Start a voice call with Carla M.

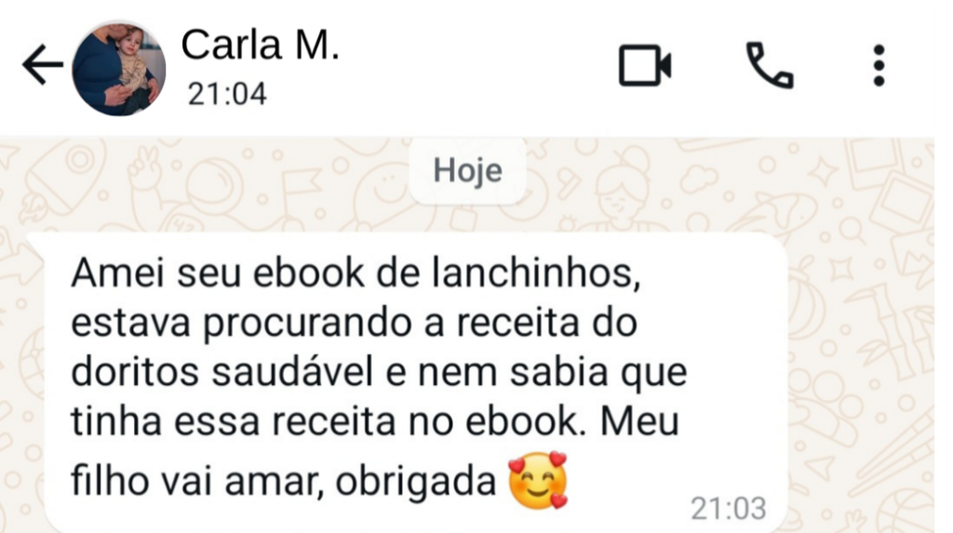coord(770,65)
